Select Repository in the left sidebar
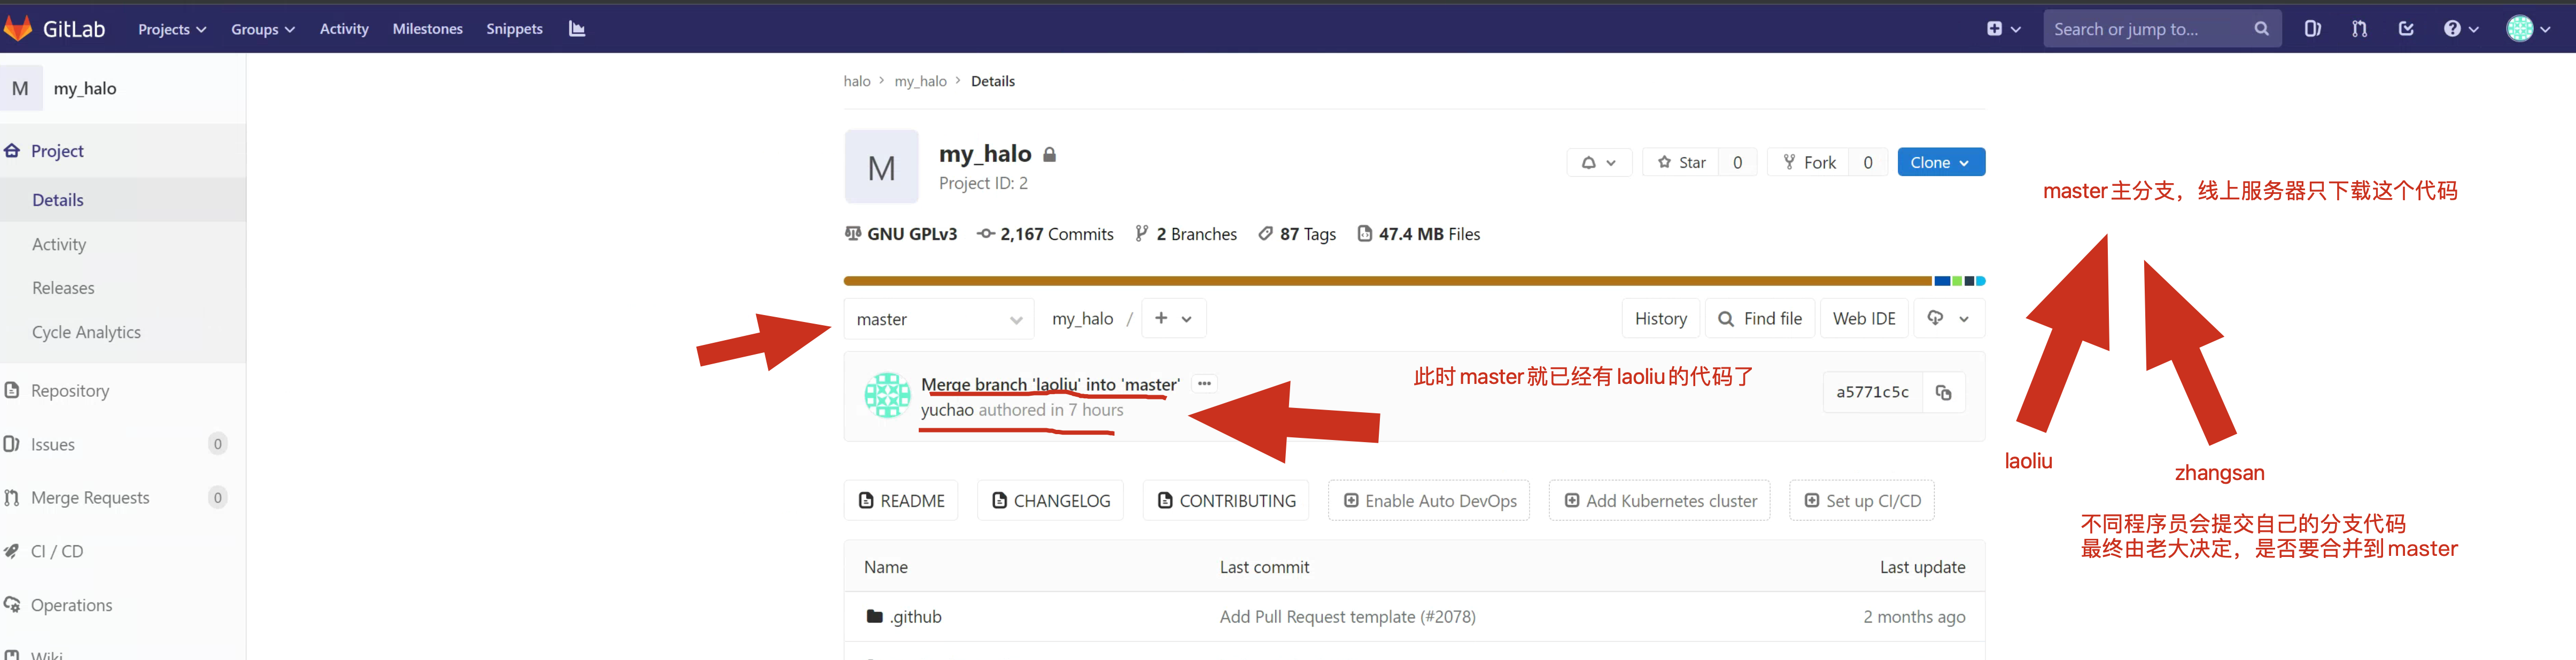The width and height of the screenshot is (2576, 660). point(70,391)
